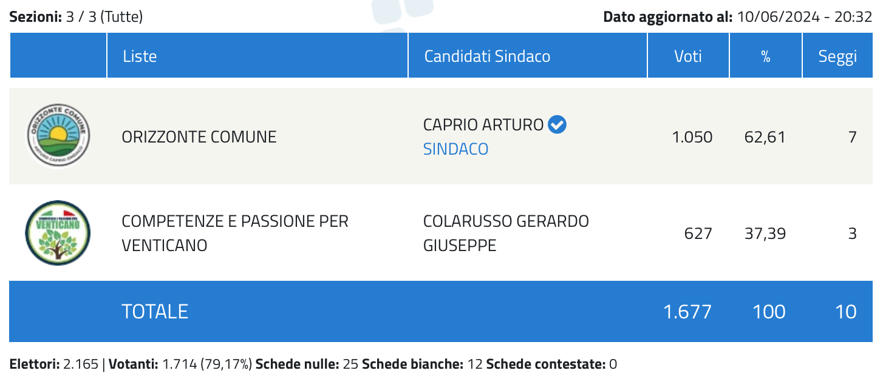883x376 pixels.
Task: Click the 62,61 percentage value
Action: point(765,137)
